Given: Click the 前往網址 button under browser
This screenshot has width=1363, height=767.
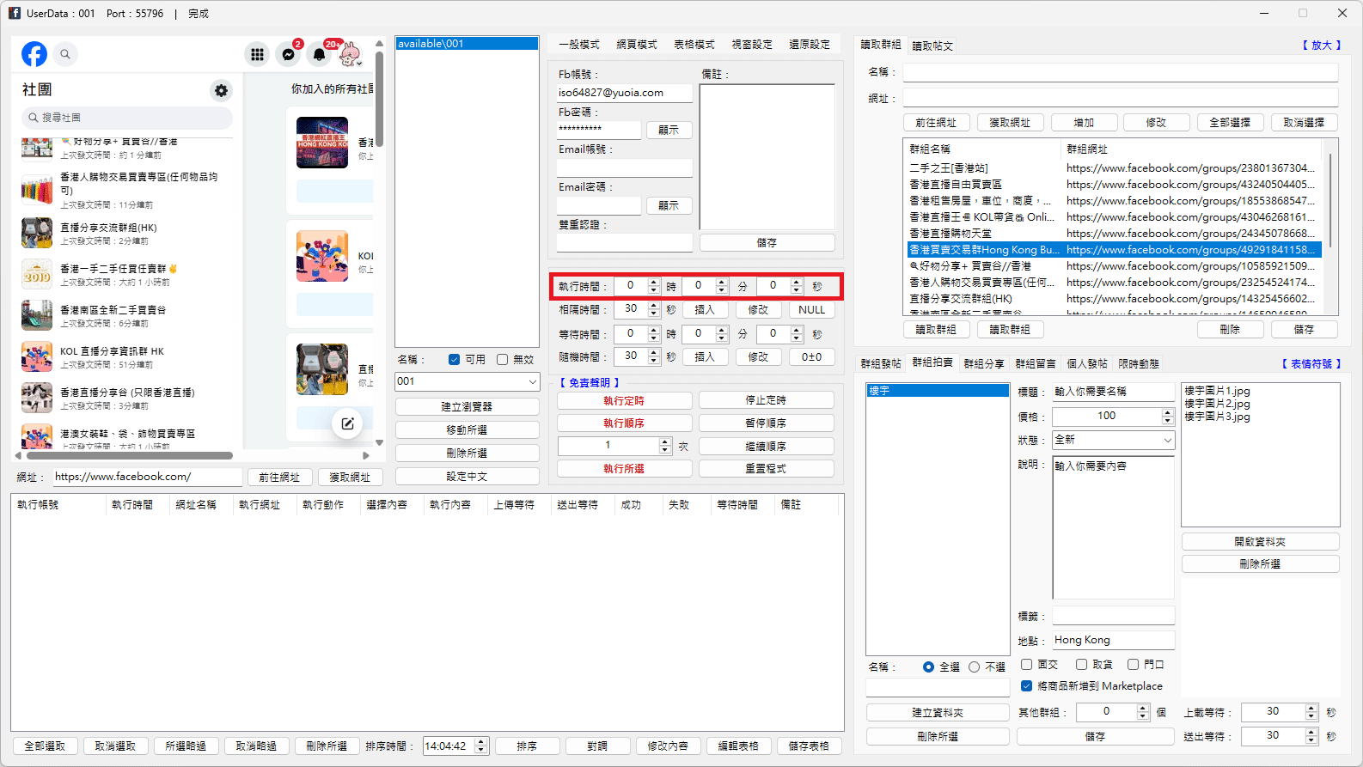Looking at the screenshot, I should click(279, 478).
